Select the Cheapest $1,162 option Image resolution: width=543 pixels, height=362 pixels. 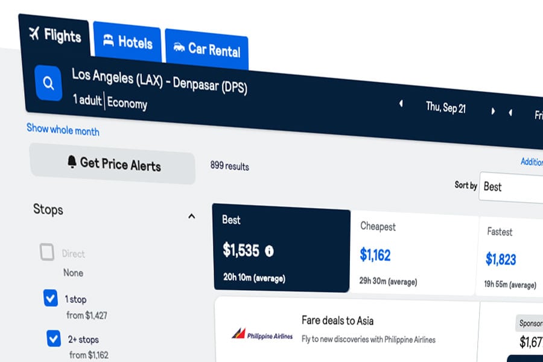pos(414,253)
